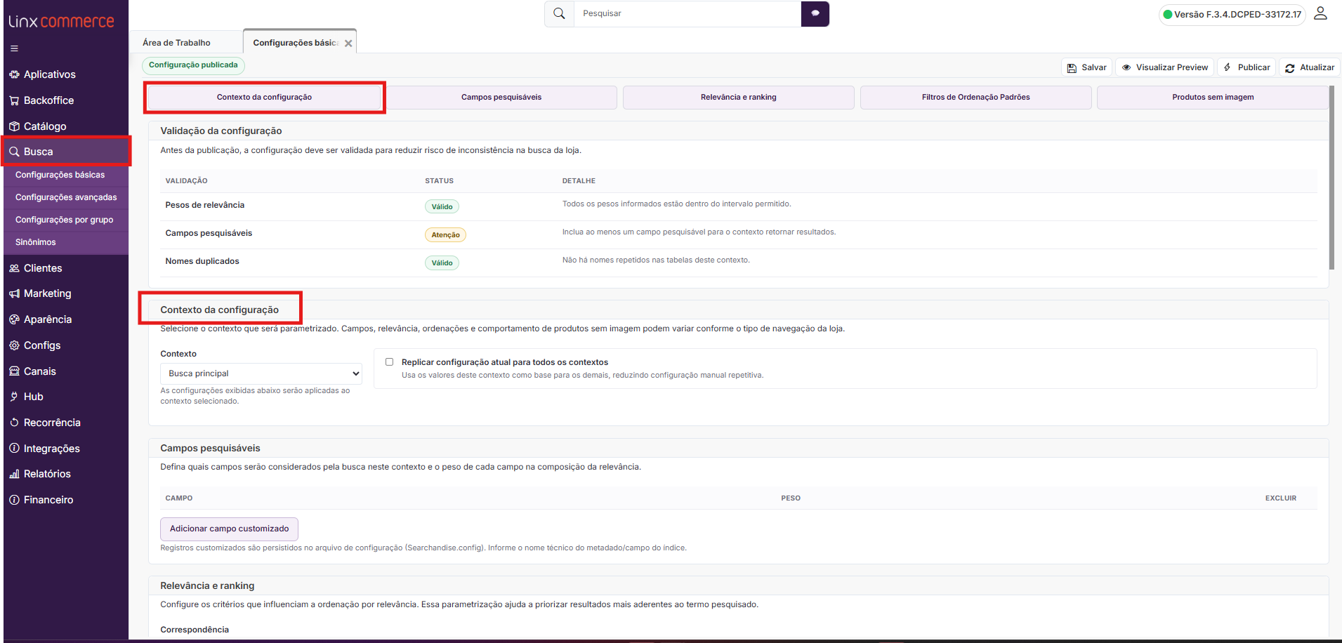
Task: Click the Catálogo box icon
Action: pos(14,126)
